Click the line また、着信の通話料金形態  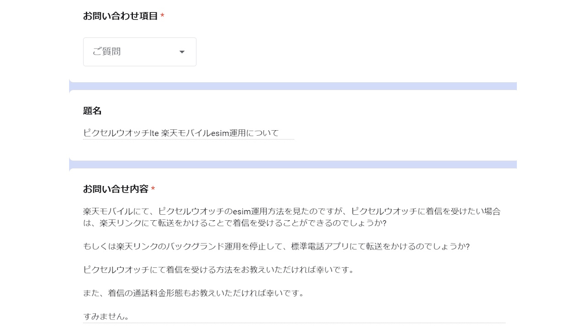(194, 293)
